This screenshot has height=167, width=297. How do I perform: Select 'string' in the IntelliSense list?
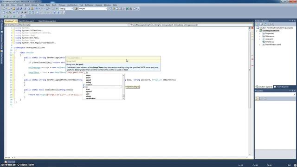point(103,83)
